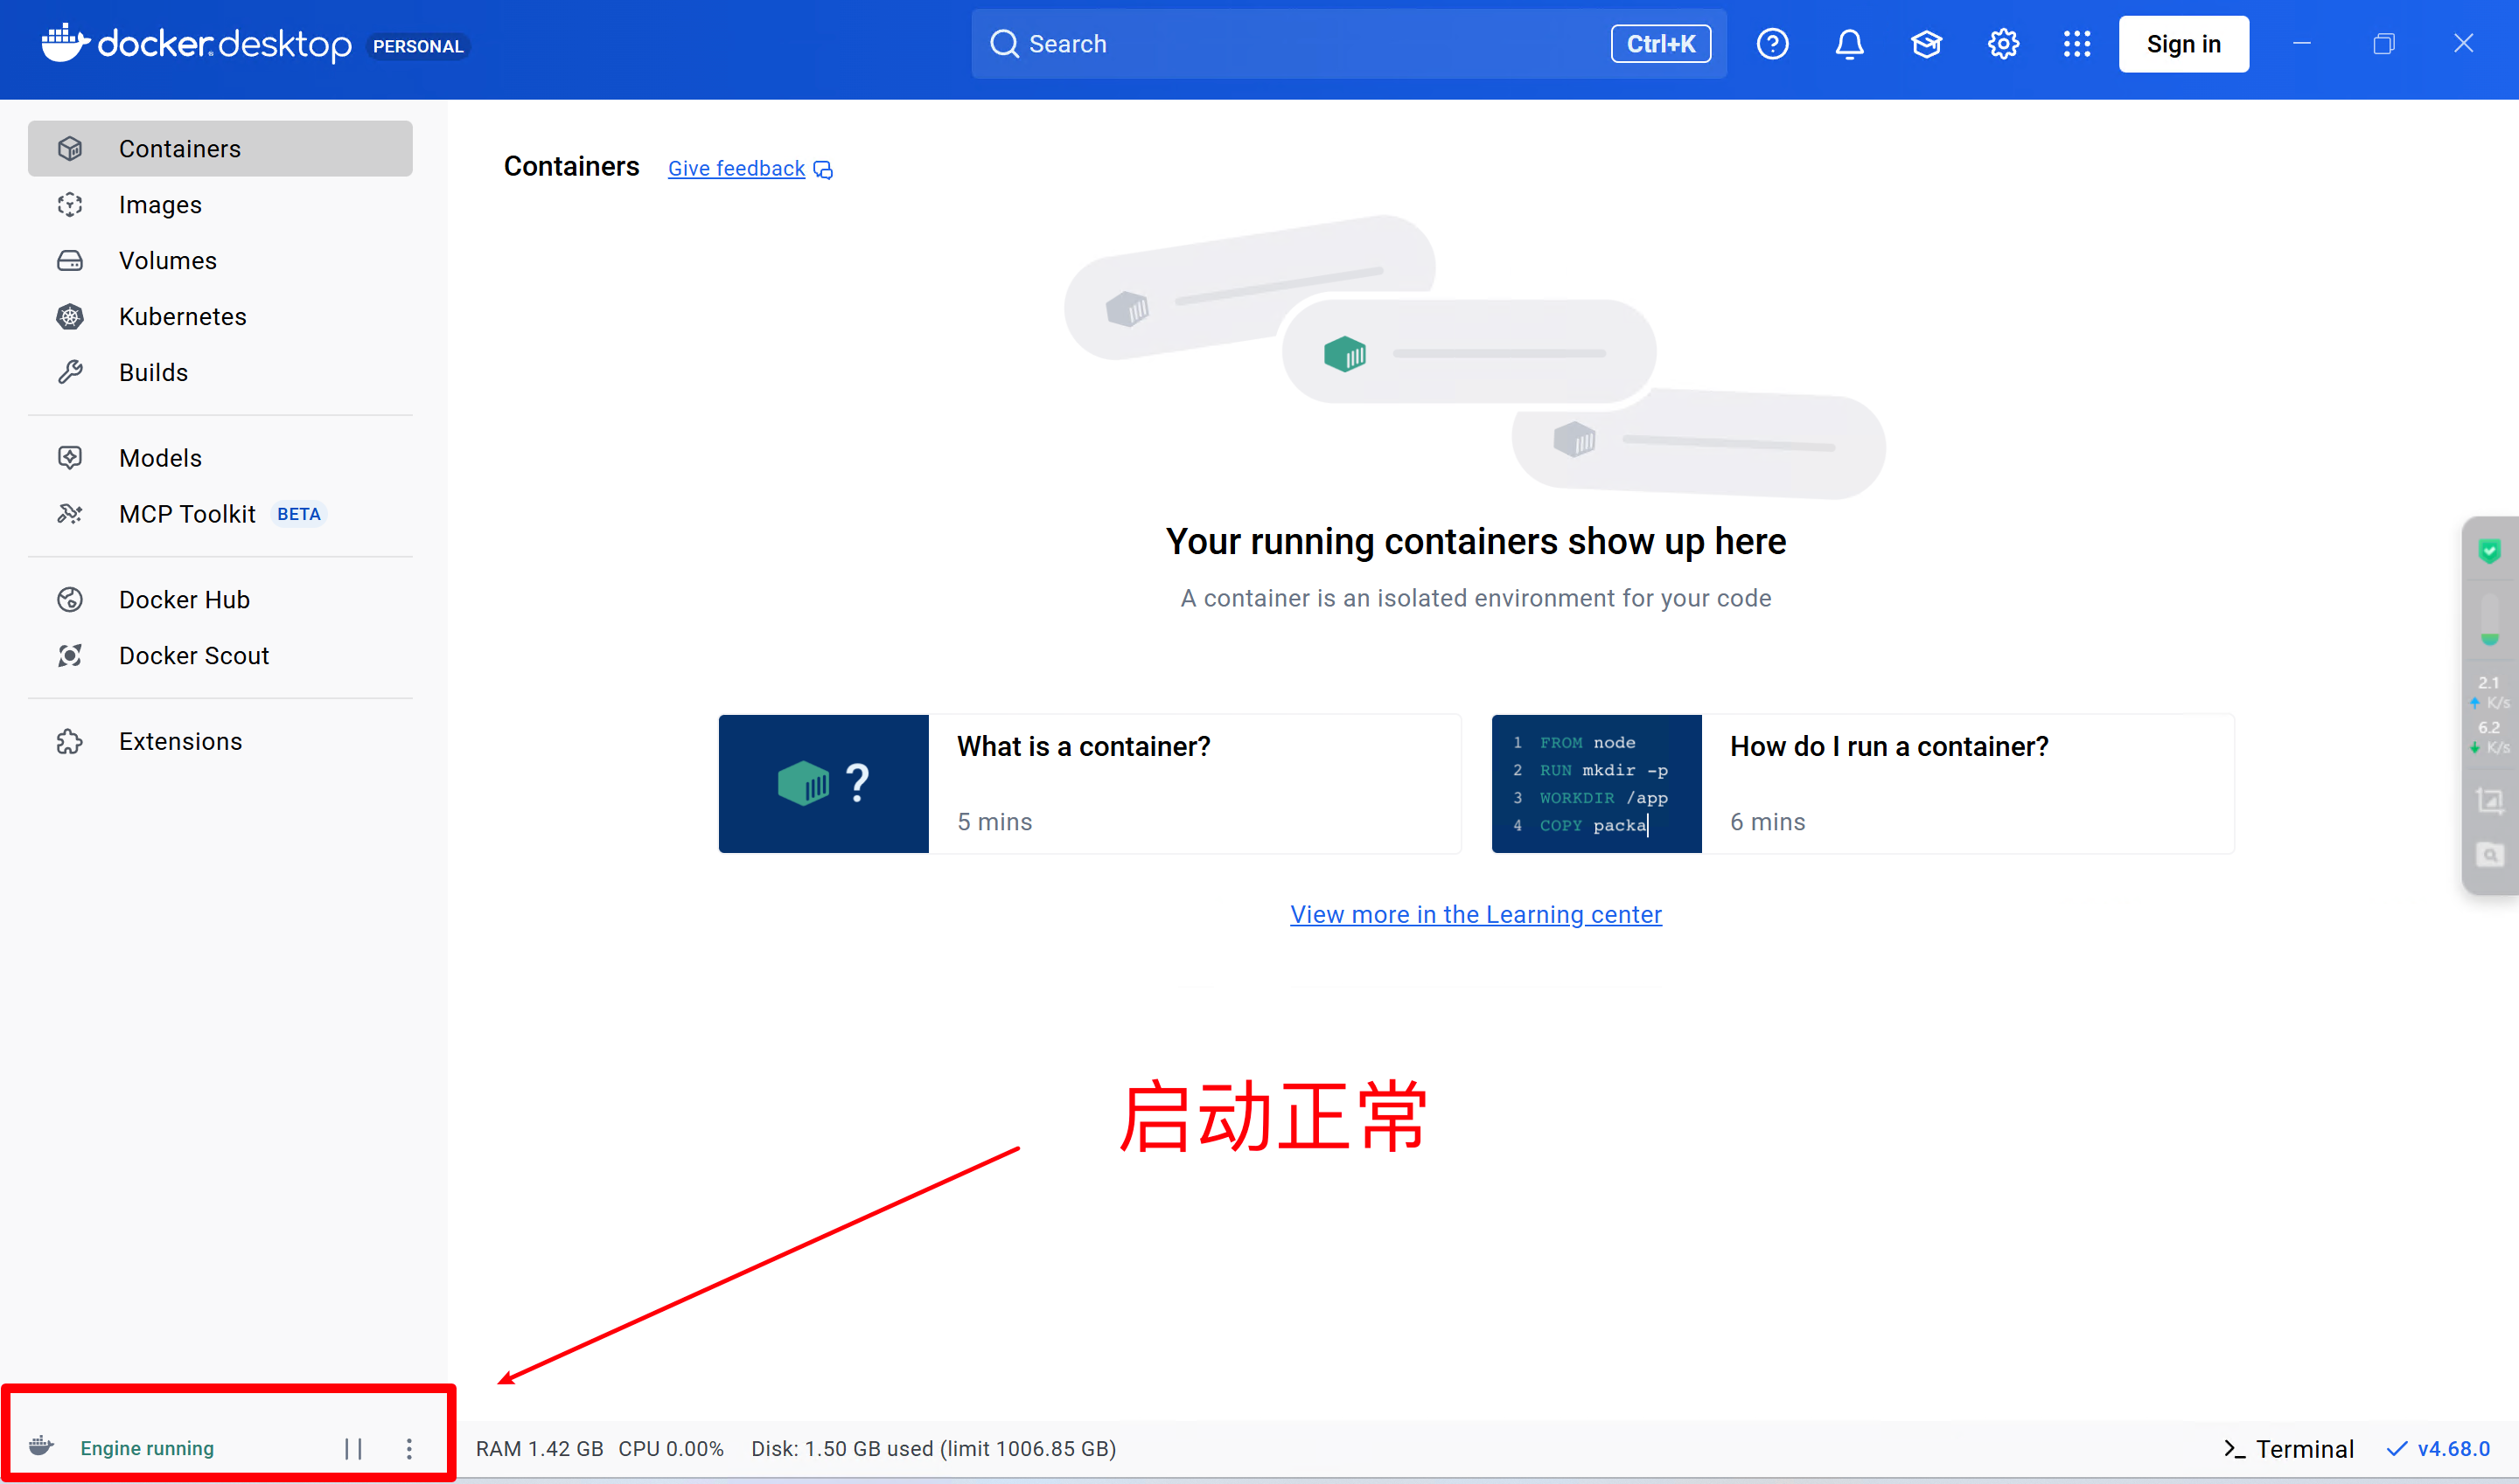2519x1484 pixels.
Task: Follow View more in the Learning center link
Action: tap(1476, 914)
